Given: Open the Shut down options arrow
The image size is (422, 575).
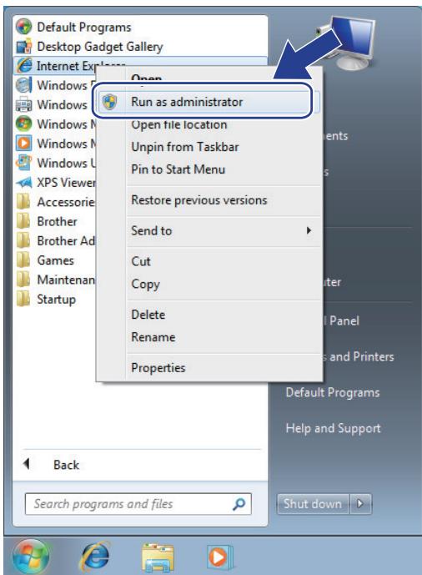Looking at the screenshot, I should (360, 504).
